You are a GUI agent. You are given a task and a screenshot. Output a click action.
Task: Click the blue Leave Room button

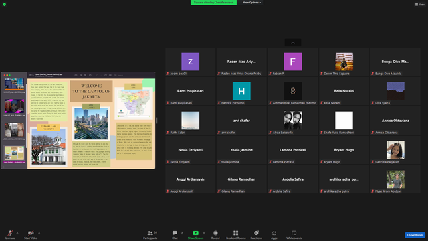pyautogui.click(x=415, y=235)
